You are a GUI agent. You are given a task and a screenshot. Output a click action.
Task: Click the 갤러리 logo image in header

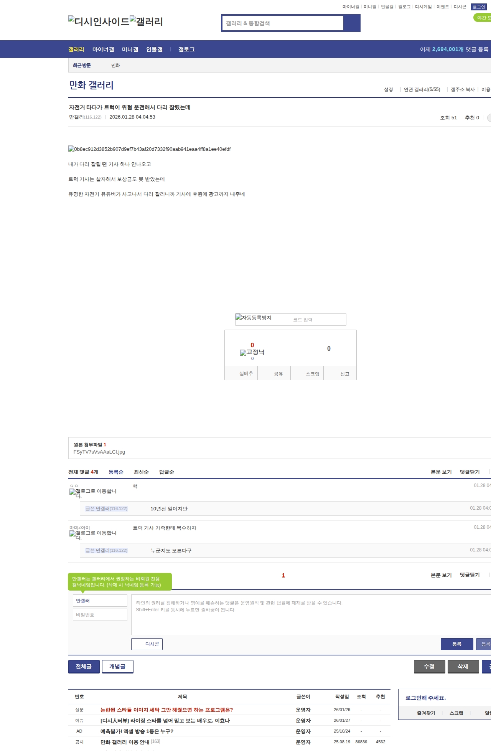[x=146, y=21]
